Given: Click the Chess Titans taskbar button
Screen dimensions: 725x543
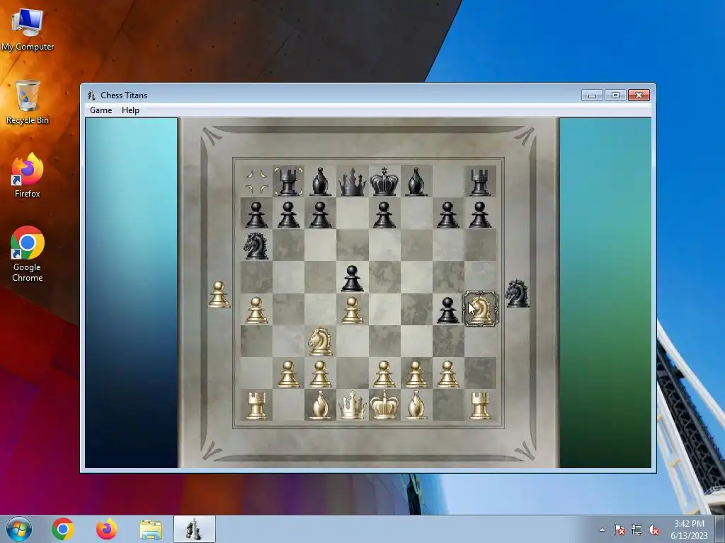Looking at the screenshot, I should 194,529.
